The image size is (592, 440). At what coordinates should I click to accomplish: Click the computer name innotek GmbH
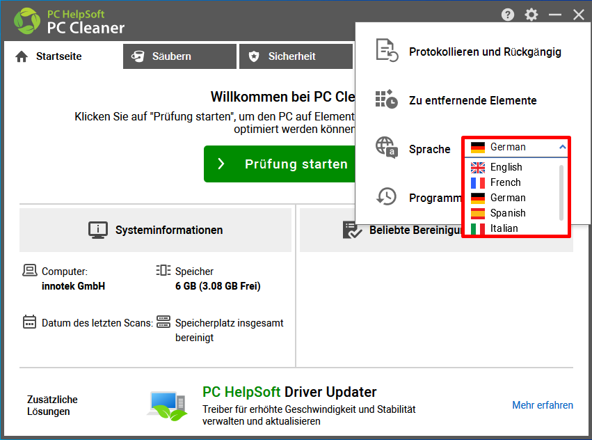(73, 286)
